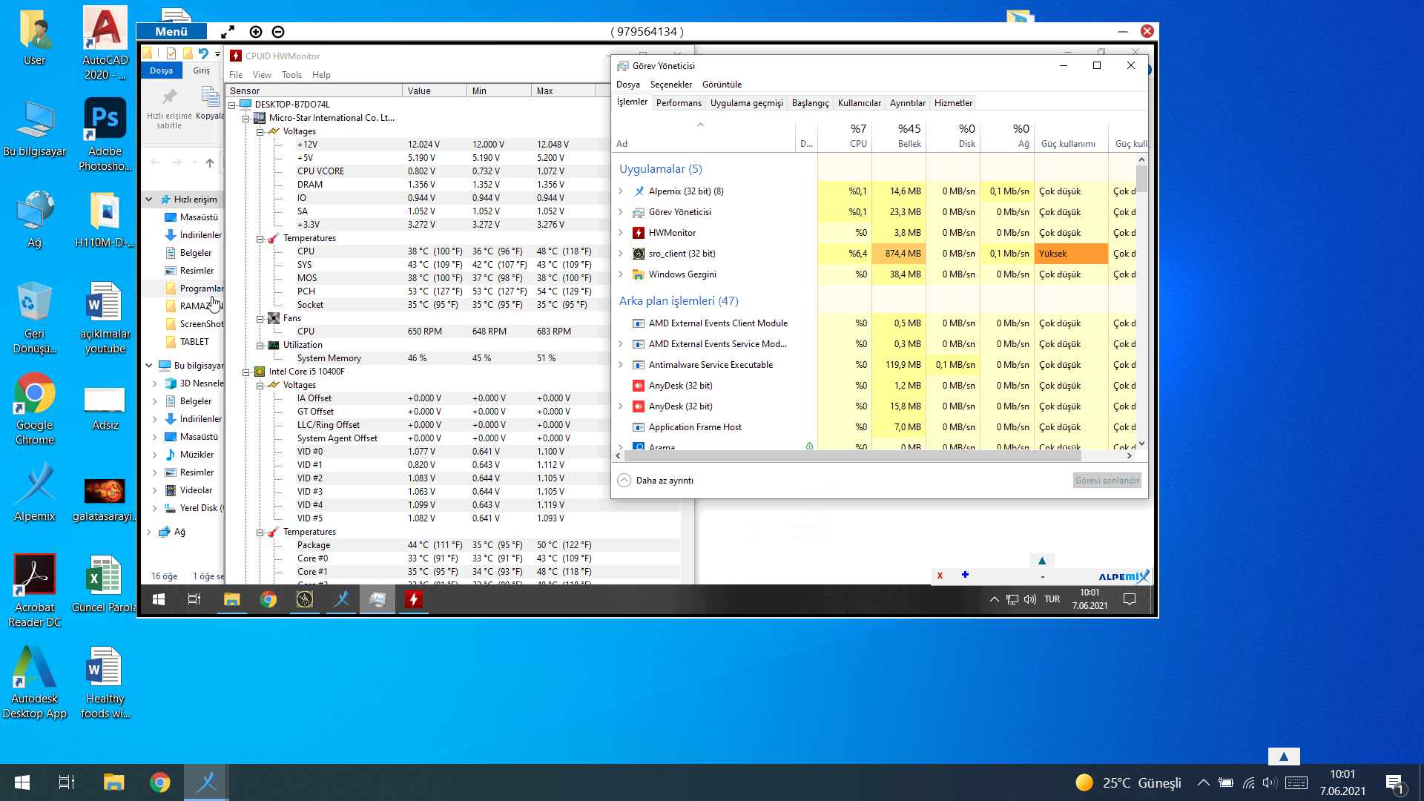Image resolution: width=1424 pixels, height=801 pixels.
Task: Open local notification center icon
Action: (x=1394, y=782)
